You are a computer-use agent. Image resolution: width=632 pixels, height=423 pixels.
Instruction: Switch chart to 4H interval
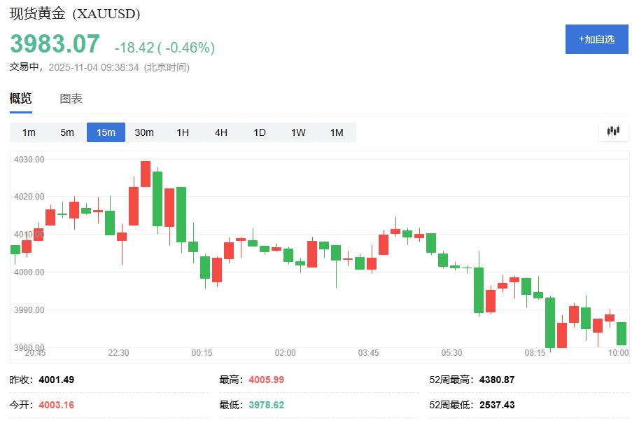pos(220,132)
